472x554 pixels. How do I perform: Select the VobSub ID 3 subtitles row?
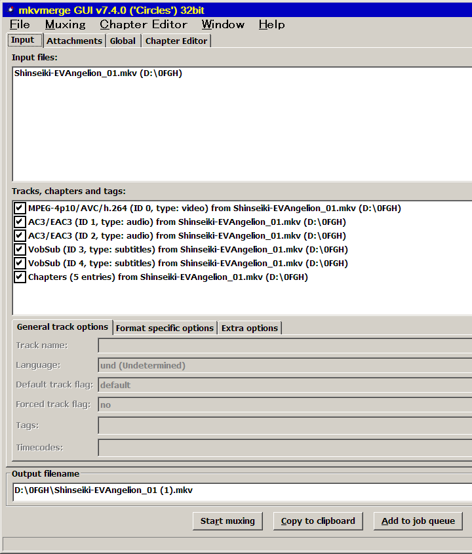(188, 249)
